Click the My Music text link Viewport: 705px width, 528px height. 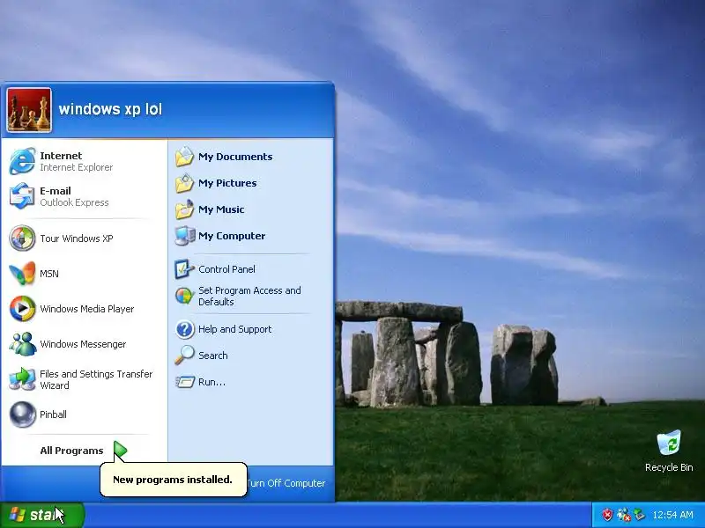(x=221, y=209)
